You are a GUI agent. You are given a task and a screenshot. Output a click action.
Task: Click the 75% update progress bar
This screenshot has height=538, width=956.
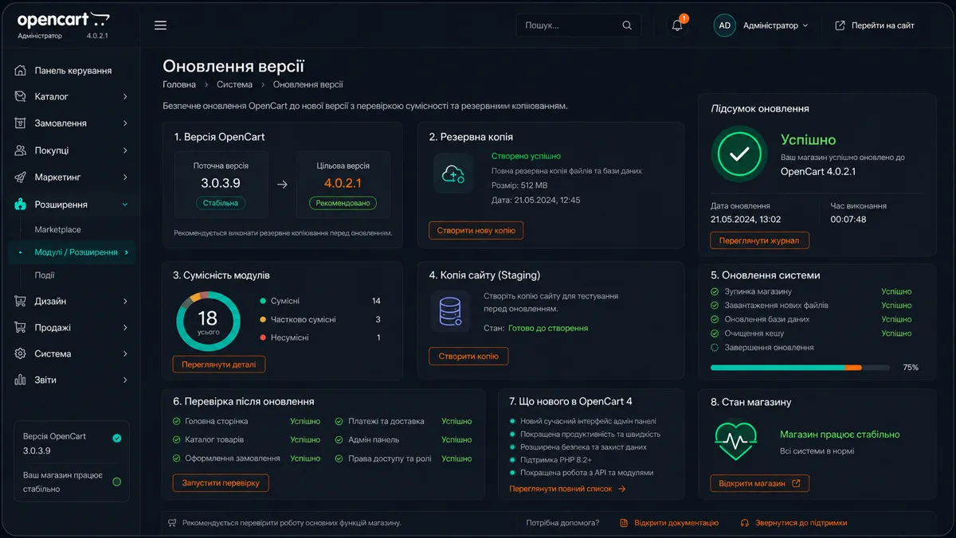pos(800,368)
